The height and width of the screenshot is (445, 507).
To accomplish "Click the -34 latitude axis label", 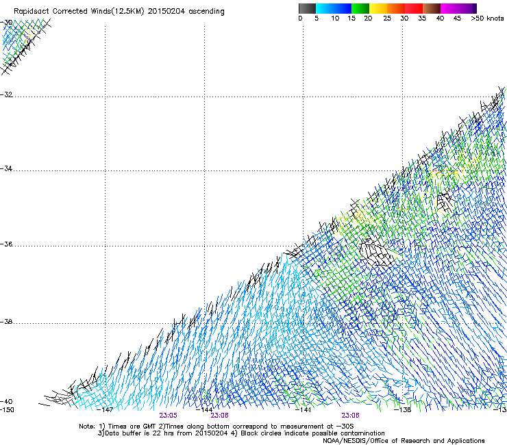I will click(x=6, y=168).
